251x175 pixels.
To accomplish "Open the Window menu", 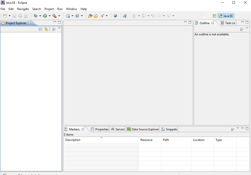I will click(72, 9).
